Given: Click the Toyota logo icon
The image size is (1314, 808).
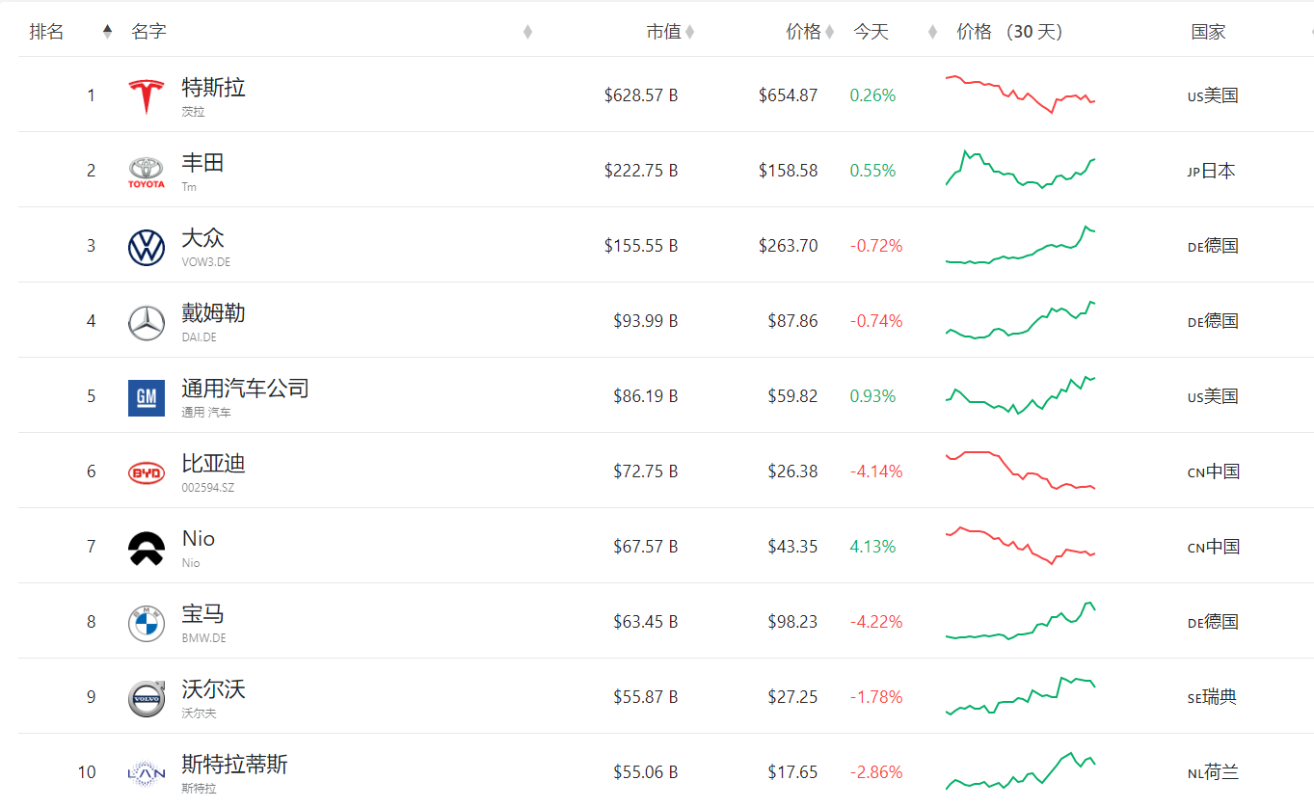Looking at the screenshot, I should point(147,172).
